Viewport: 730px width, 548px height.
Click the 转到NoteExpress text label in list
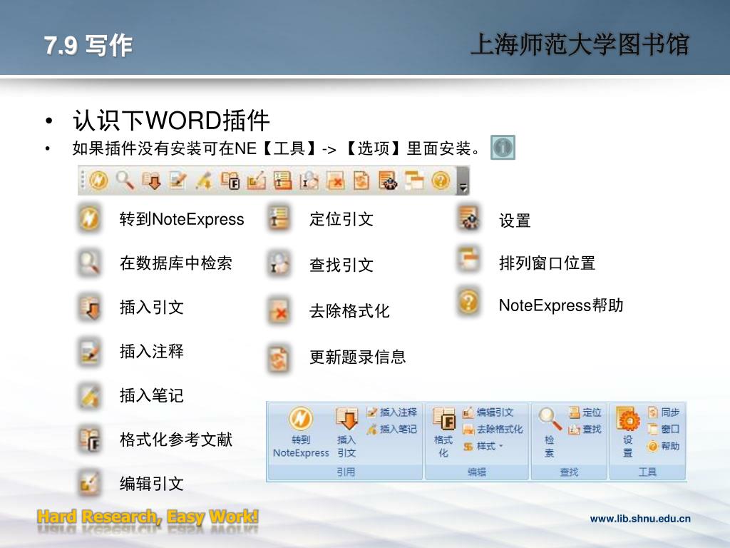(182, 219)
